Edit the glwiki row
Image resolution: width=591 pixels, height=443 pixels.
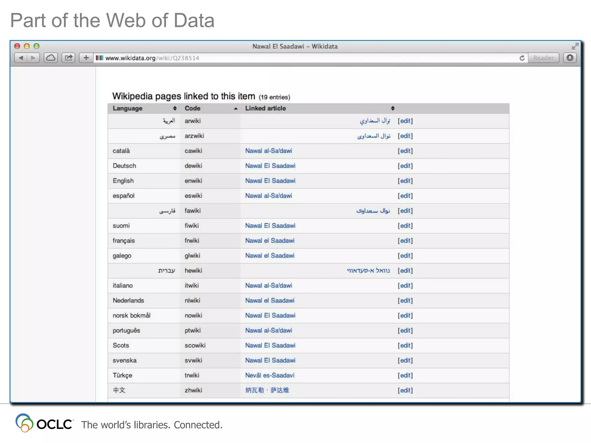coord(405,256)
